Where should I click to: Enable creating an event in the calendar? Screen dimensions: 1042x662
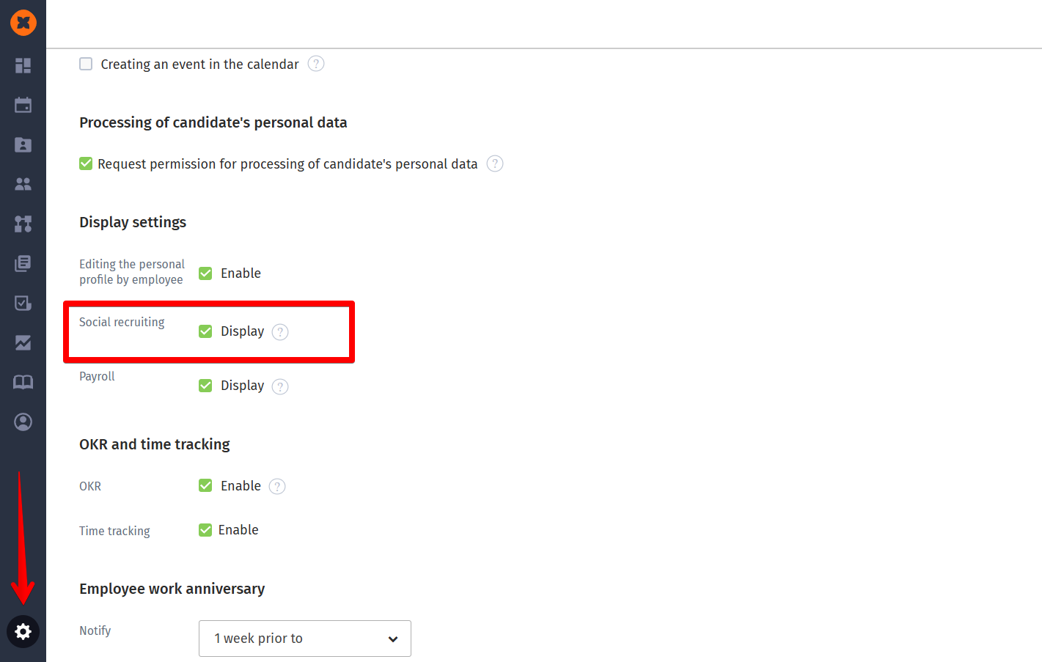coord(86,64)
